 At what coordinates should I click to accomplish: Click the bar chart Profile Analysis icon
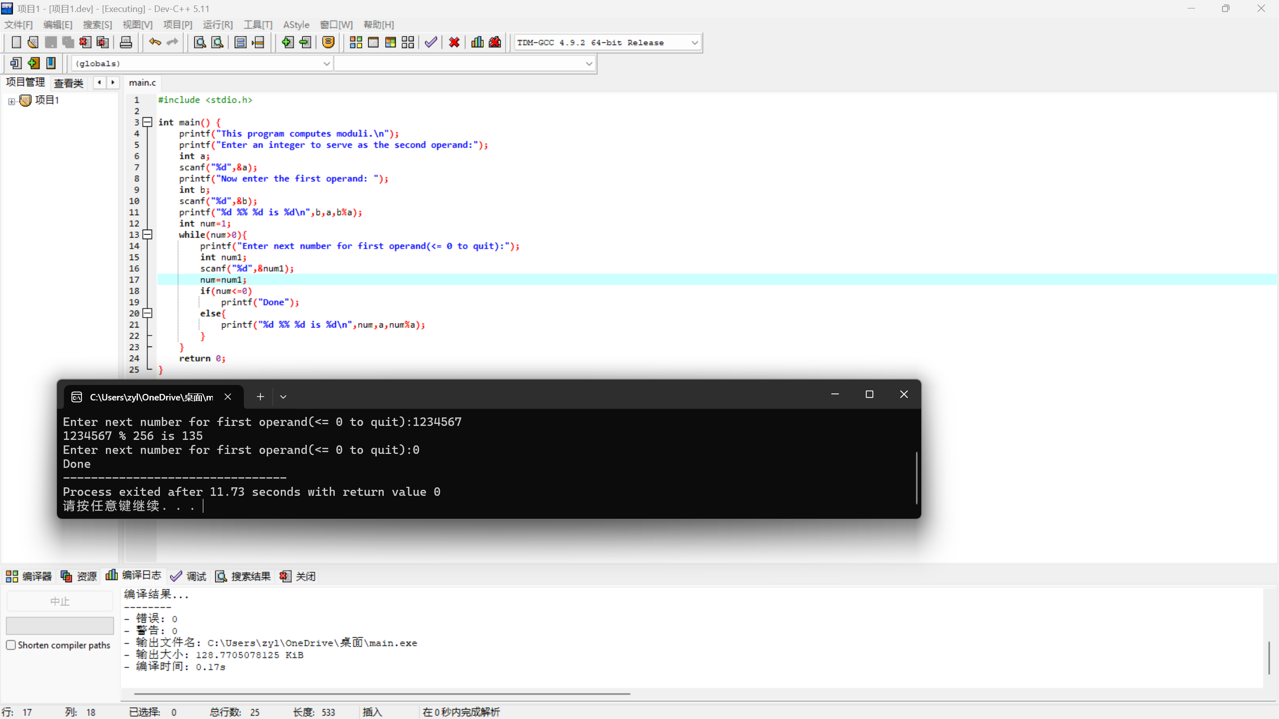(477, 42)
